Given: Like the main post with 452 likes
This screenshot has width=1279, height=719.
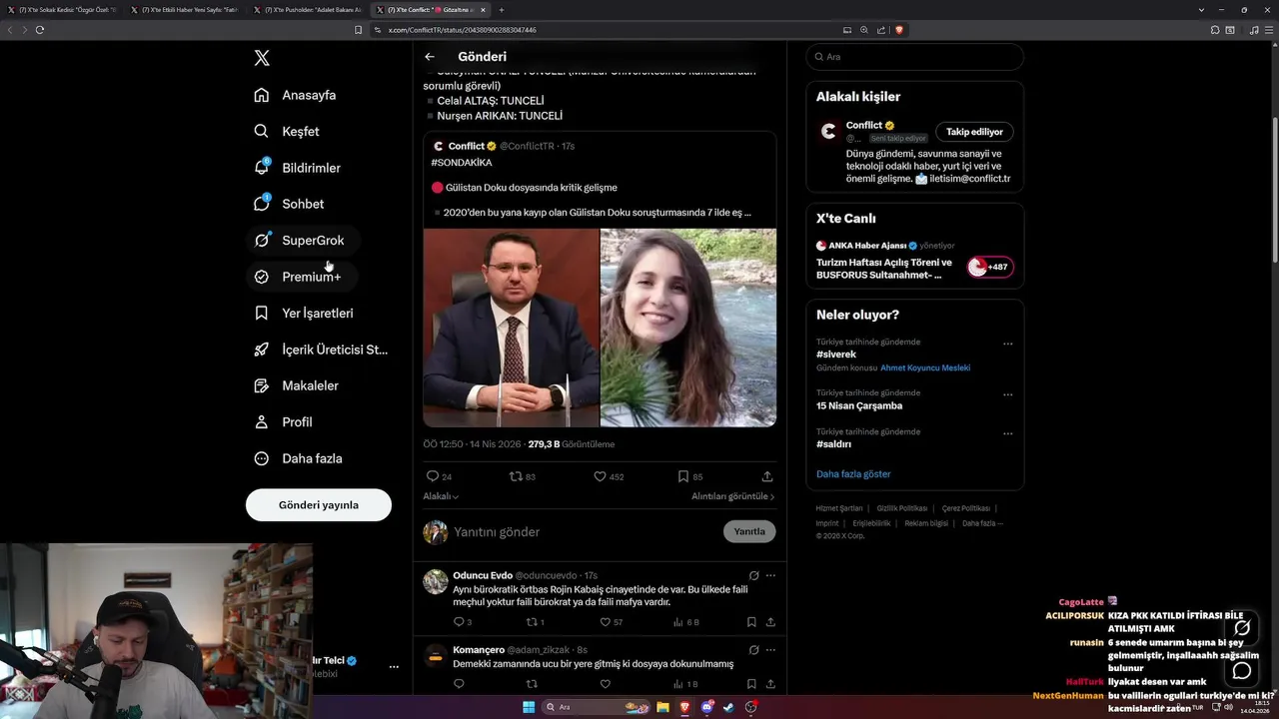Looking at the screenshot, I should click(601, 476).
